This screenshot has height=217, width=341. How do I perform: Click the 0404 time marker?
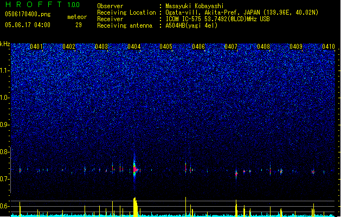tap(134, 47)
